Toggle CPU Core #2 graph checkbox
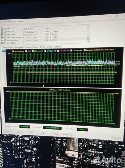The image size is (125, 168). 45,51
